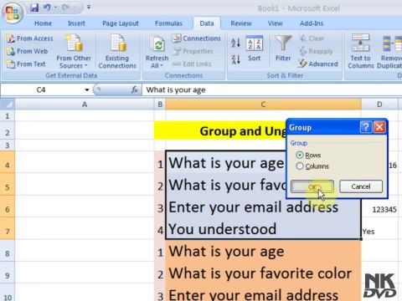The height and width of the screenshot is (301, 402).
Task: Open Quick Access Toolbar customize arrow
Action: pos(89,7)
